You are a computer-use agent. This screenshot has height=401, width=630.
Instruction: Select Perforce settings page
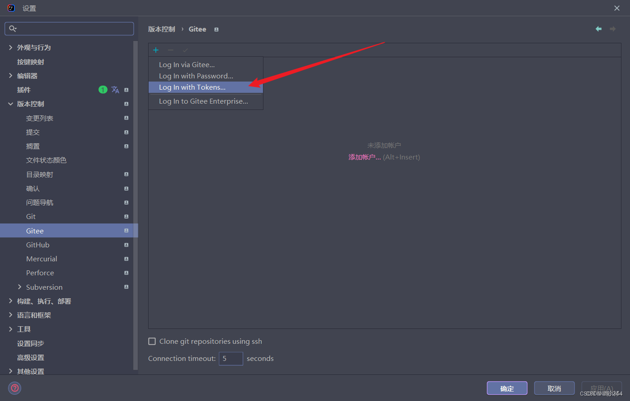point(40,273)
